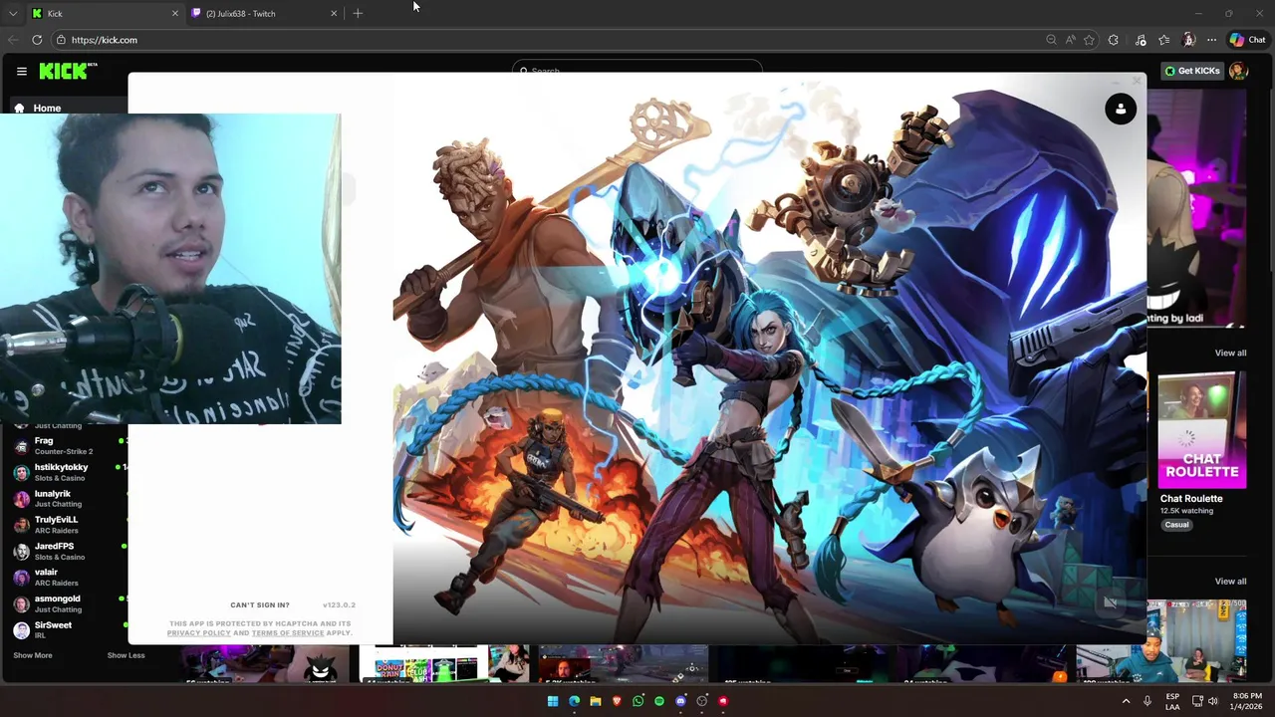The image size is (1275, 717).
Task: Open the volume tray icon
Action: coord(1212,701)
